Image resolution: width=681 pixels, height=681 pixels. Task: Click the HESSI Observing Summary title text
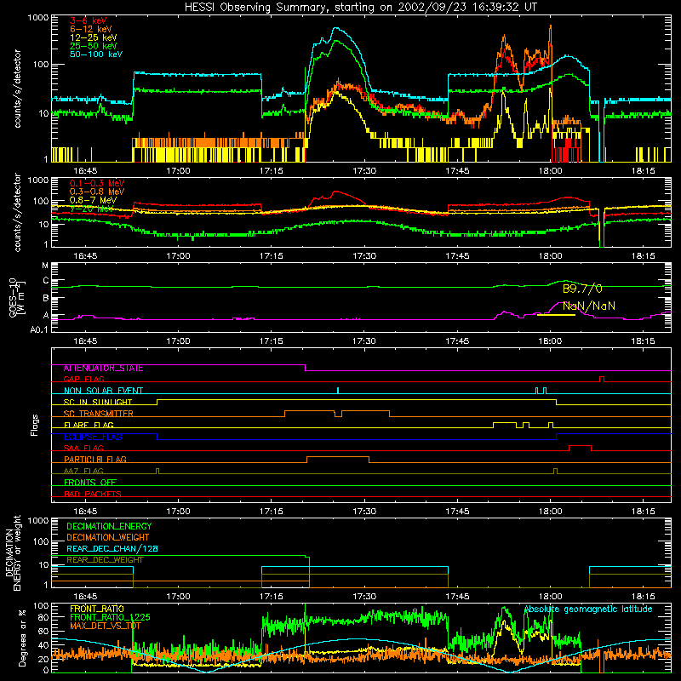tap(360, 7)
